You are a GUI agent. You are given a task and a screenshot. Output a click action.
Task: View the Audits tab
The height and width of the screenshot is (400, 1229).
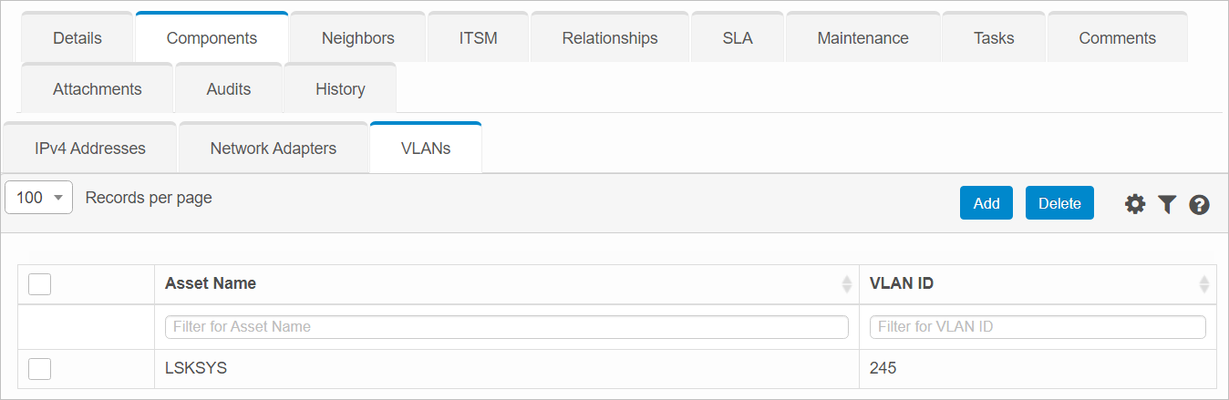pos(229,89)
